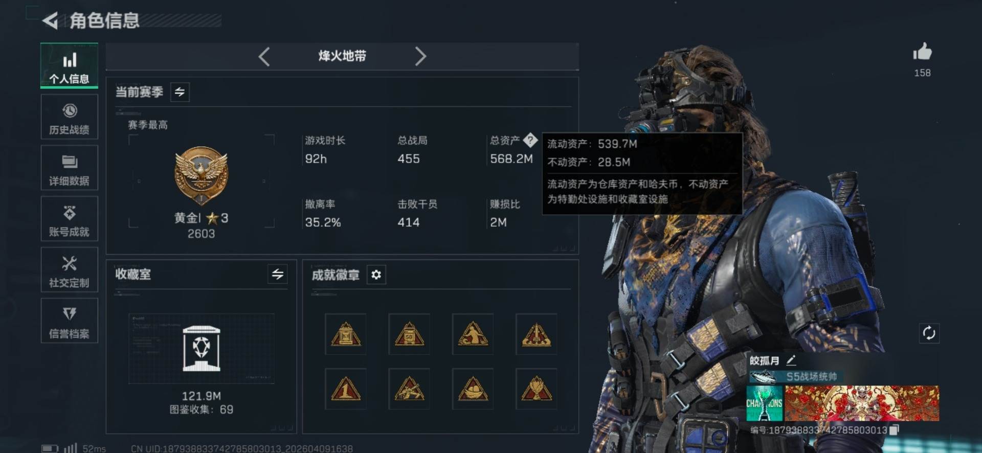Open the 成就徽章 gear settings
982x453 pixels.
376,275
